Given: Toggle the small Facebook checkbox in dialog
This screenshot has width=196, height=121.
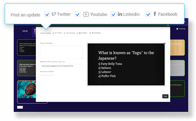Looking at the screenshot, I should [x=90, y=33].
